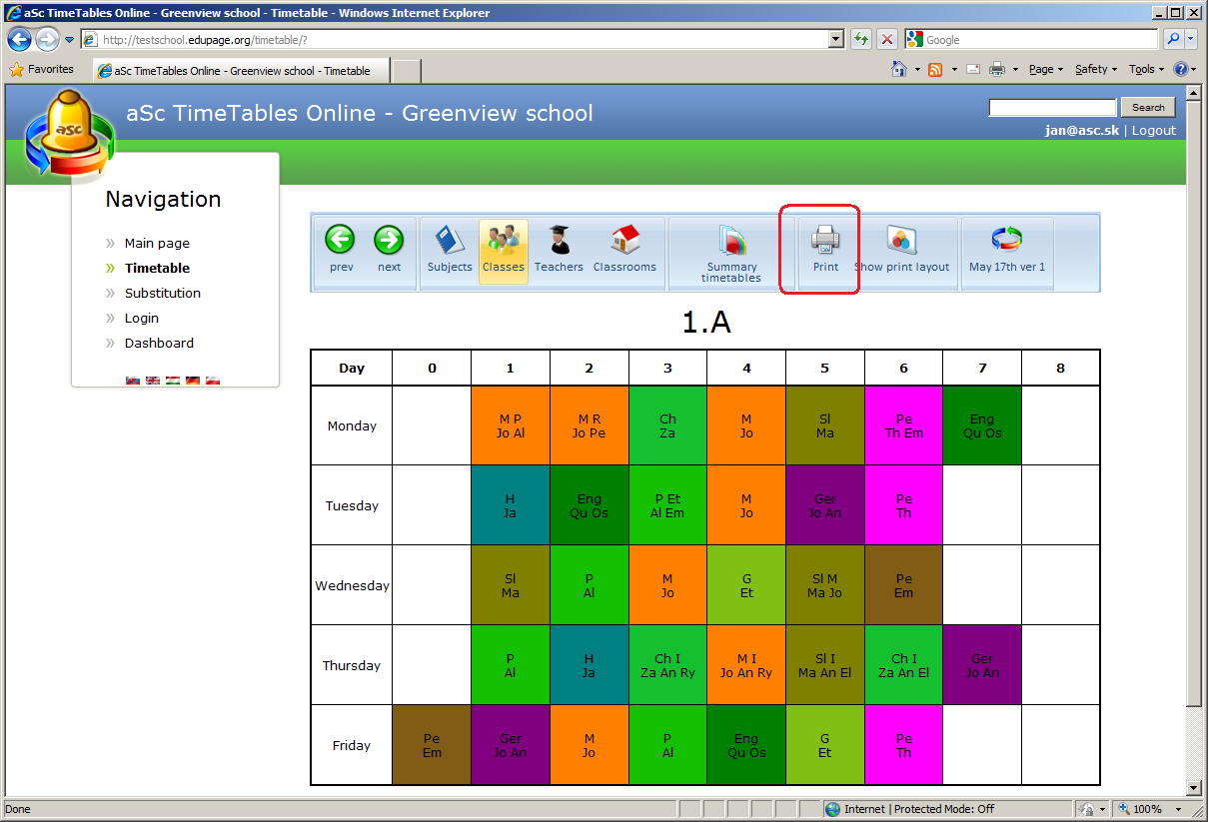1208x822 pixels.
Task: Click the green next arrow icon
Action: click(389, 241)
